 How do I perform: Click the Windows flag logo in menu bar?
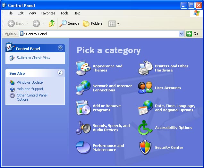[196, 13]
